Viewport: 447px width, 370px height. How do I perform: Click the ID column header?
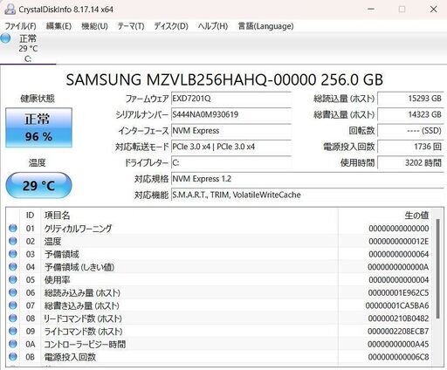[x=31, y=216]
